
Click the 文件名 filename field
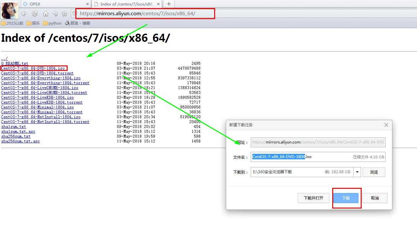pos(318,157)
